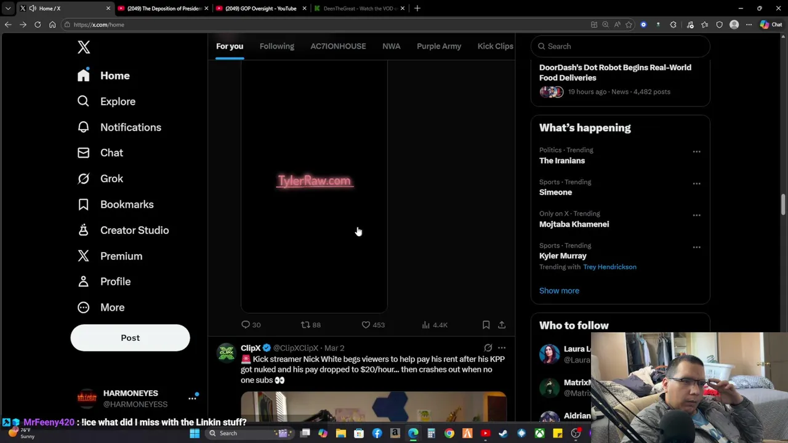The image size is (788, 443).
Task: Switch to GOP Oversight YouTube browser tab
Action: click(260, 8)
